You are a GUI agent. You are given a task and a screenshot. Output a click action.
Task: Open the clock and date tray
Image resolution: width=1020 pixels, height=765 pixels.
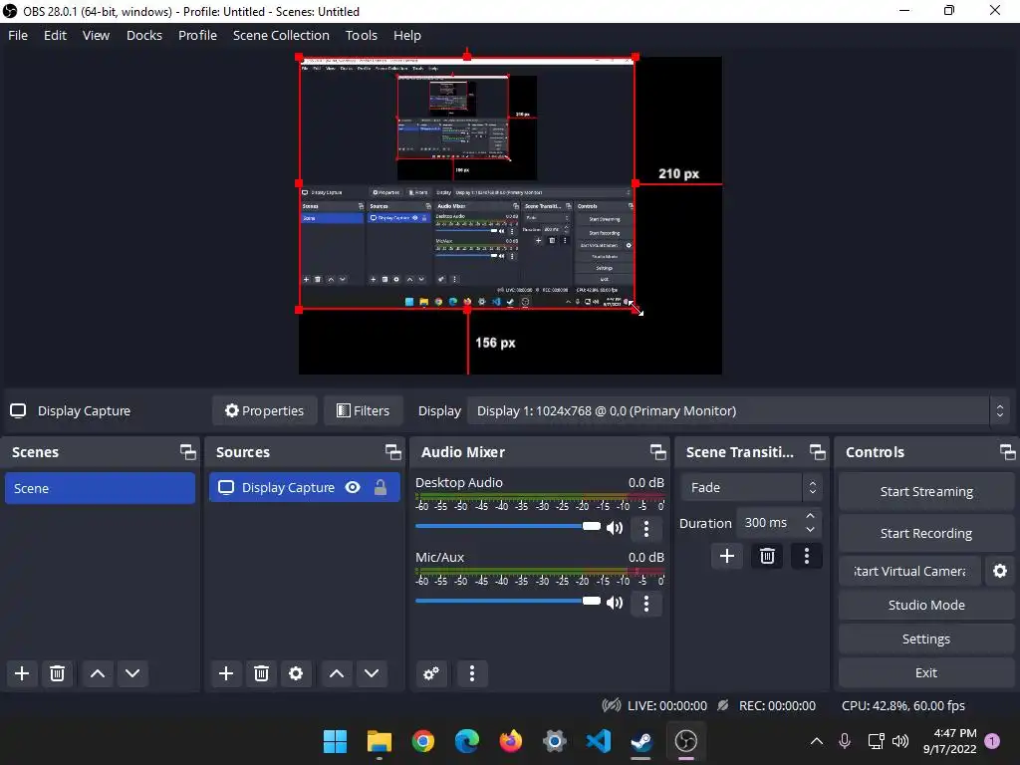pos(949,741)
